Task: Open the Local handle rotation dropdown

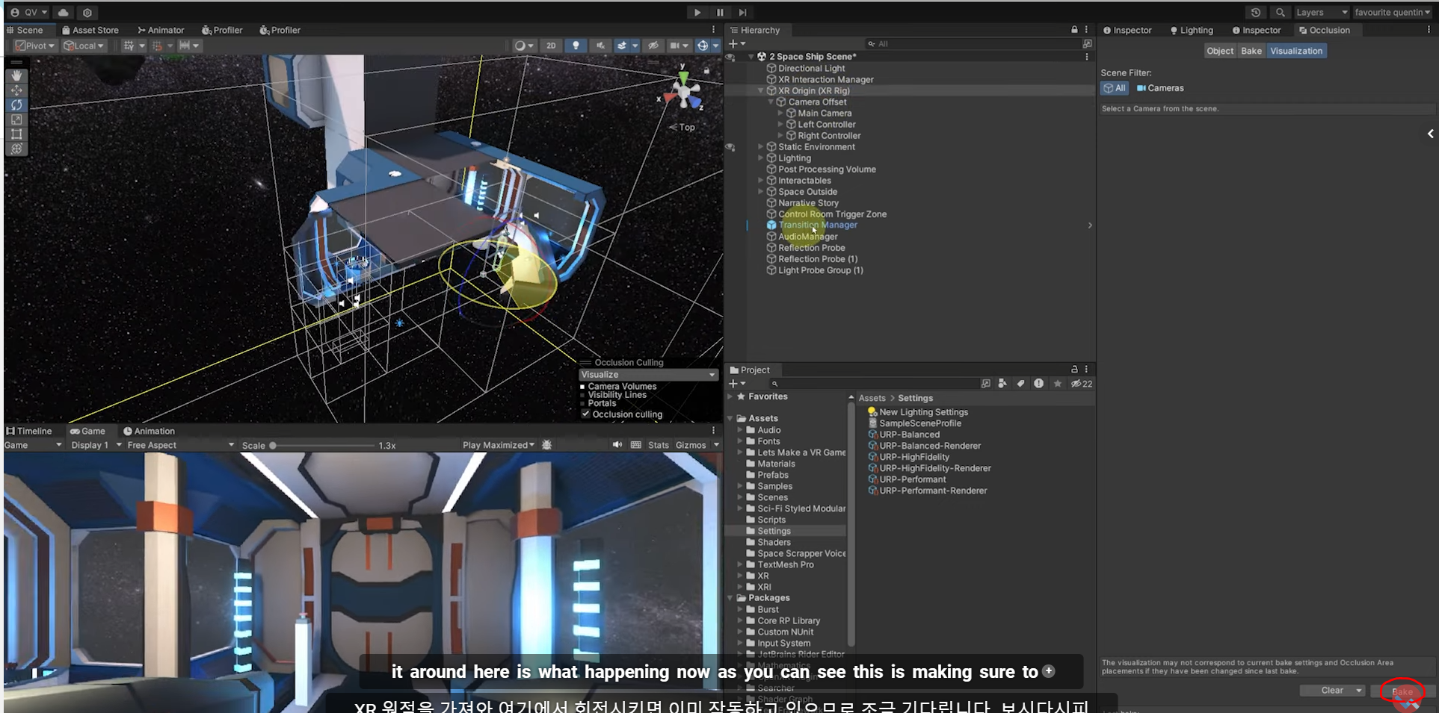Action: pos(84,46)
